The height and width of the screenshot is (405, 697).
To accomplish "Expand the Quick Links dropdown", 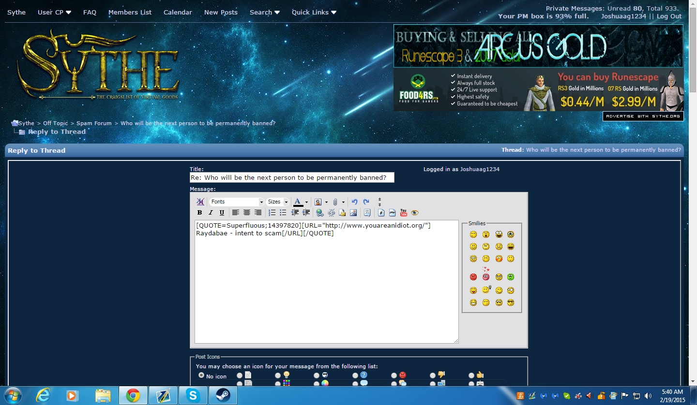I will (314, 12).
